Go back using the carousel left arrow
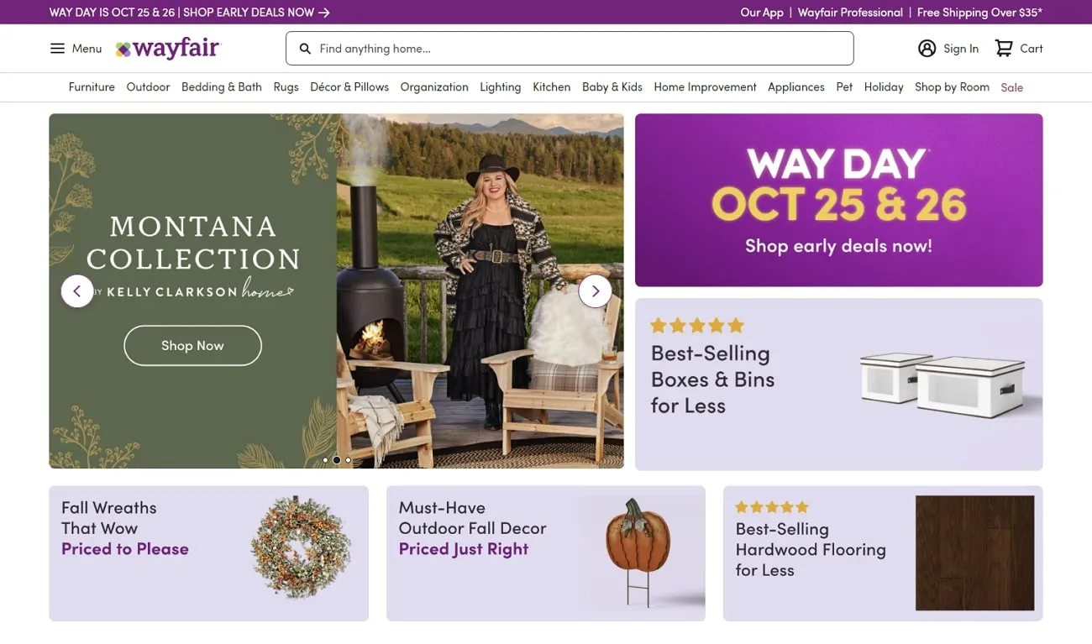 (76, 291)
